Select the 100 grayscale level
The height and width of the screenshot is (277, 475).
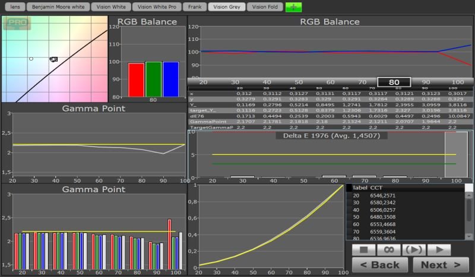(x=457, y=82)
